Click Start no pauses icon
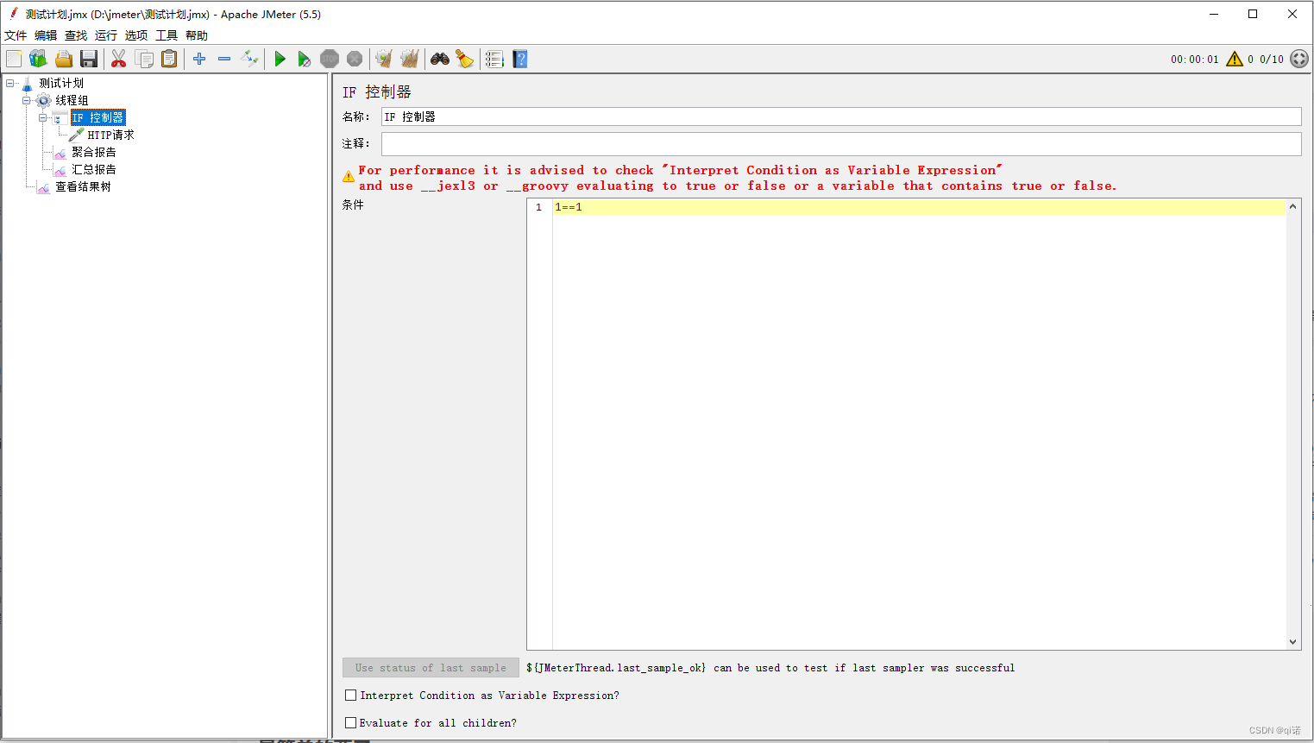Screen dimensions: 1314x743 [x=305, y=59]
